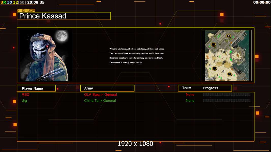Click the [50] value in overlay
The height and width of the screenshot is (152, 271).
pos(22,2)
